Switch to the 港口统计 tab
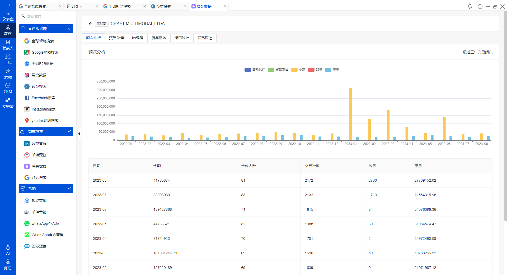Screen dimensions: 507x275 182,38
